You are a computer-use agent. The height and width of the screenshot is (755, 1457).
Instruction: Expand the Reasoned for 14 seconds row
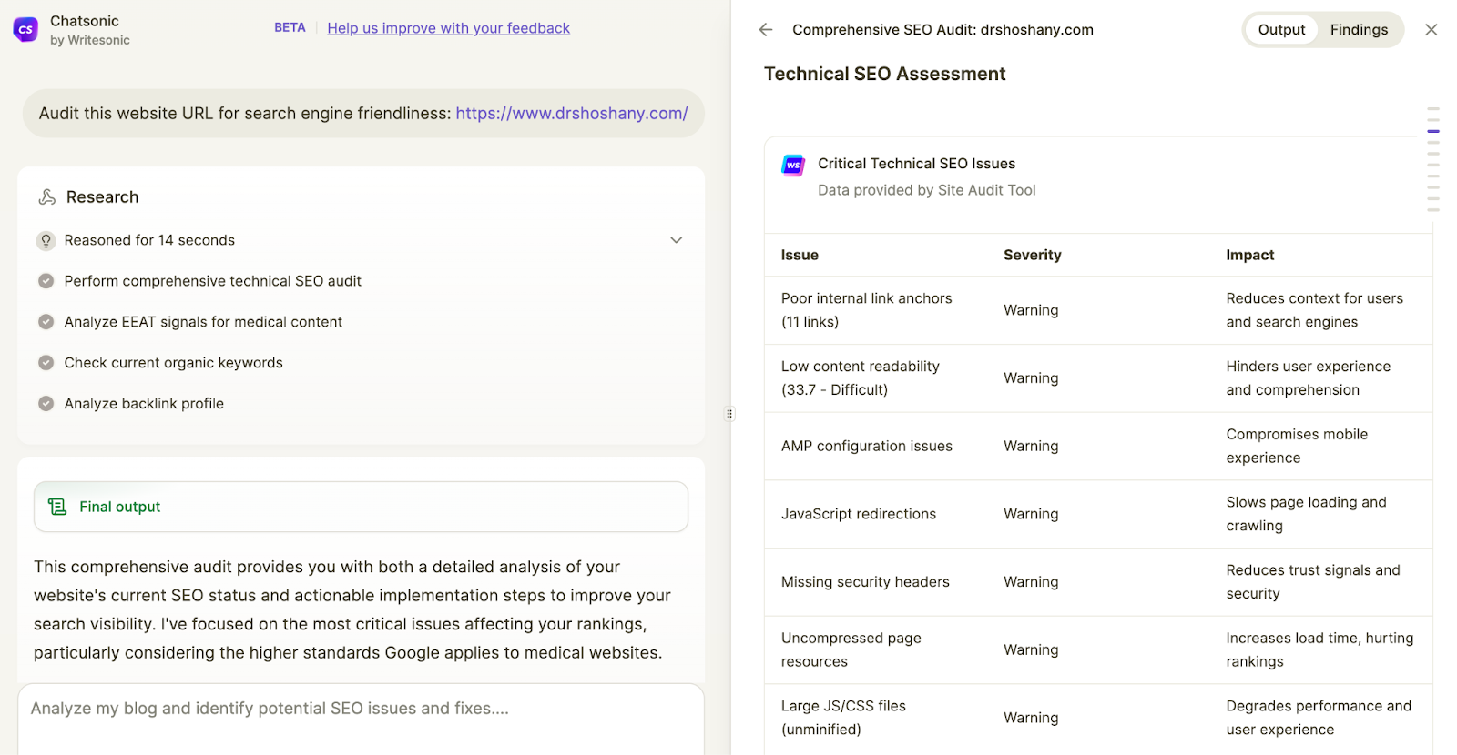[149, 240]
